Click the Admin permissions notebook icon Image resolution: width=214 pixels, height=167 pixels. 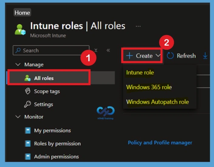pyautogui.click(x=28, y=157)
